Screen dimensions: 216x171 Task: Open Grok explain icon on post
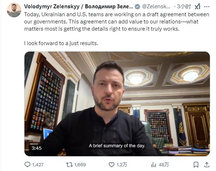click(197, 6)
